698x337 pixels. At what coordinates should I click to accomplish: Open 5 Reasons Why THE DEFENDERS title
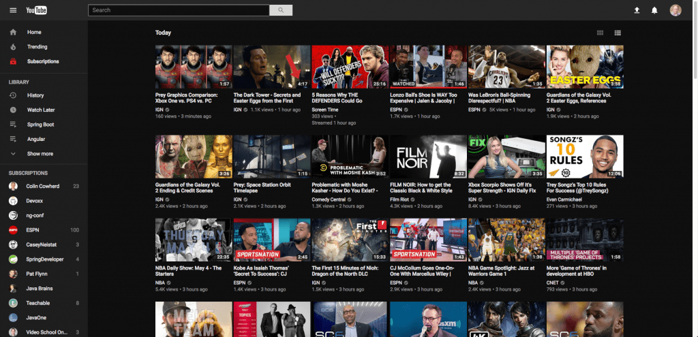[337, 98]
